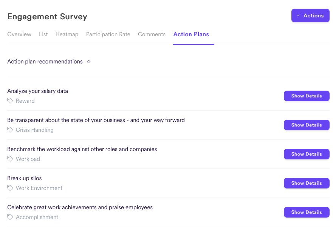
Task: Open the Actions dropdown menu
Action: 310,15
